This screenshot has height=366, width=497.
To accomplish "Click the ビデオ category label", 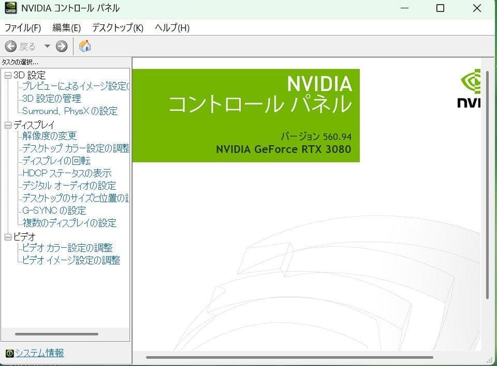I will [x=24, y=237].
